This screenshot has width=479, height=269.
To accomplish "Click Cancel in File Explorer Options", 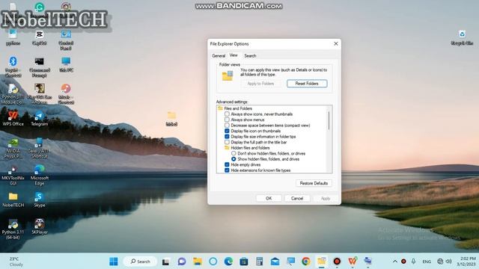I will pos(297,199).
